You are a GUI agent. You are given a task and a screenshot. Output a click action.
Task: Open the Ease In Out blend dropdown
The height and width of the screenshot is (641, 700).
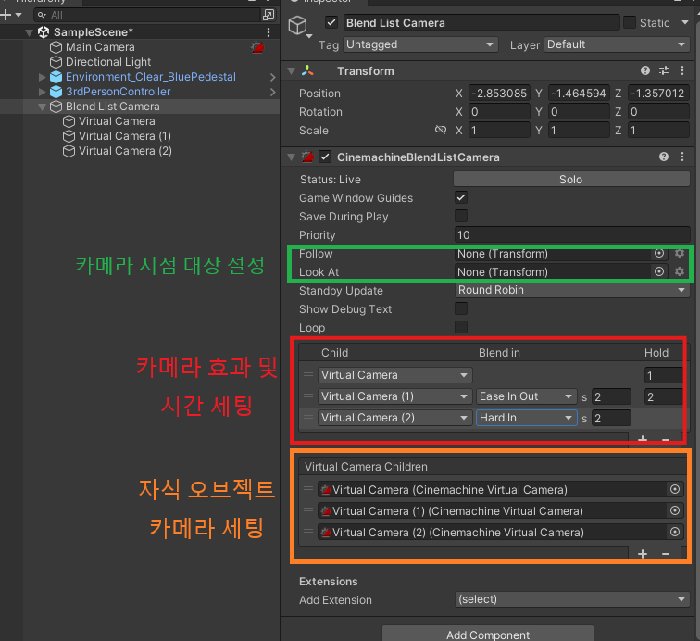click(x=526, y=396)
